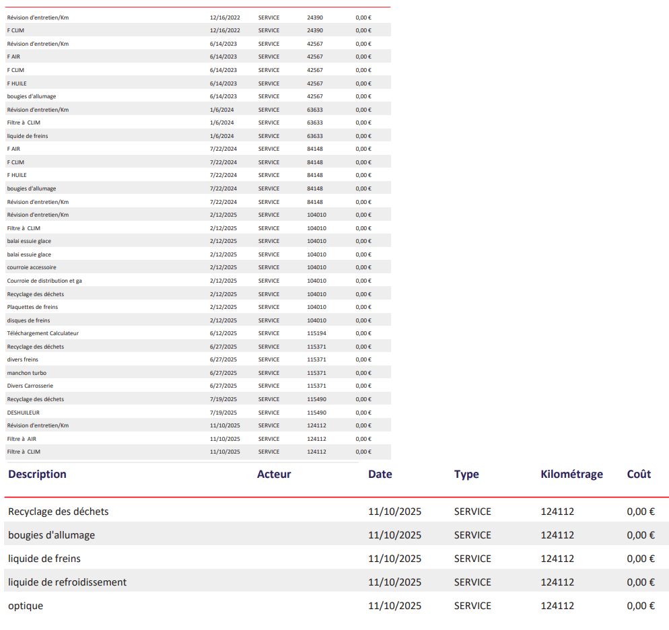Select the optique row description
This screenshot has height=630, width=669.
click(26, 606)
